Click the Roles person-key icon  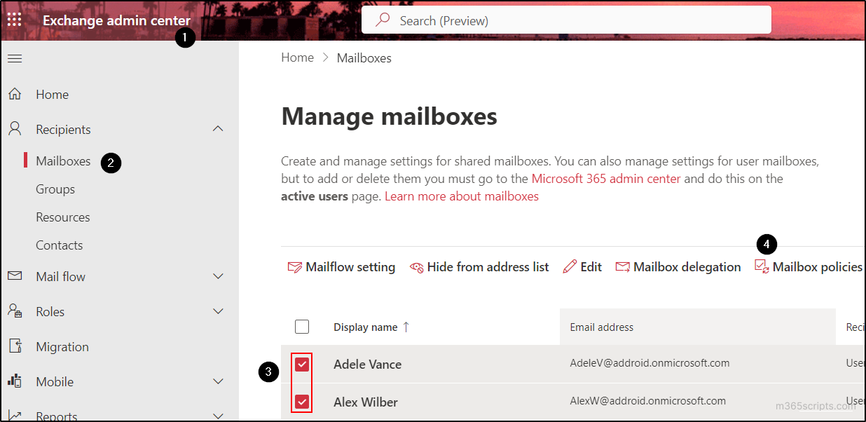coord(15,311)
